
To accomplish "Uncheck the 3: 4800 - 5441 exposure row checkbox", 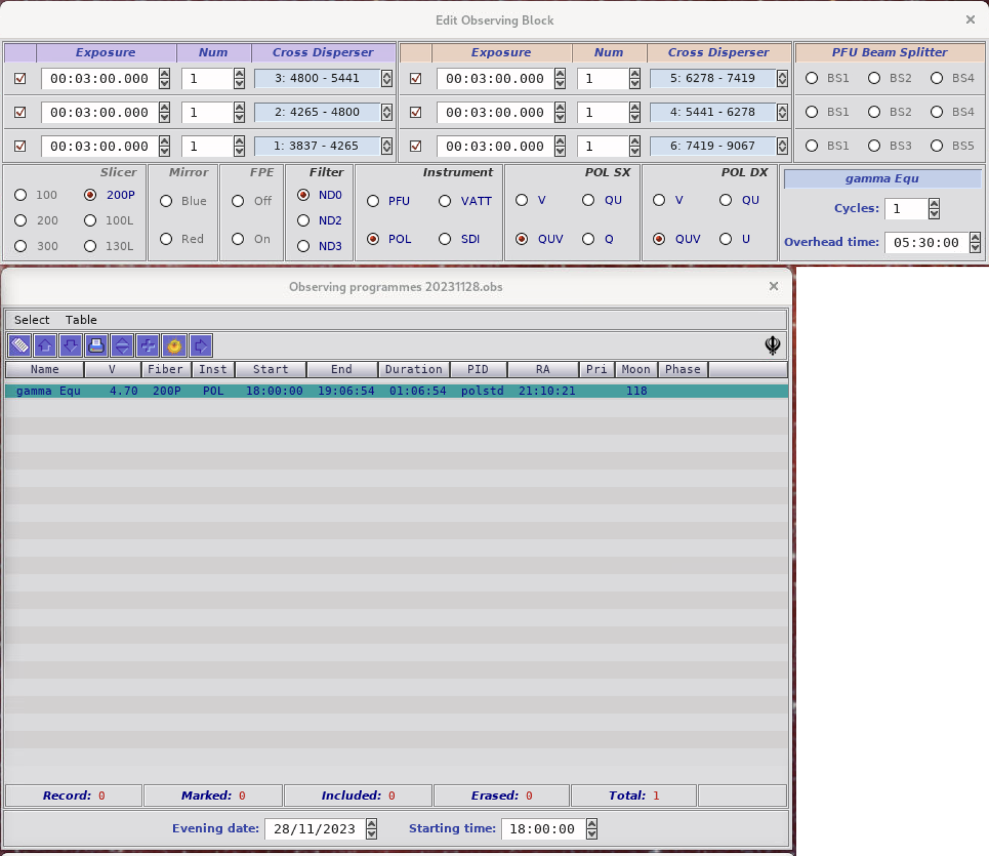I will [21, 79].
